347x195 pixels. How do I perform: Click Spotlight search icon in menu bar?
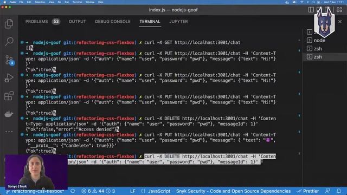point(313,2)
